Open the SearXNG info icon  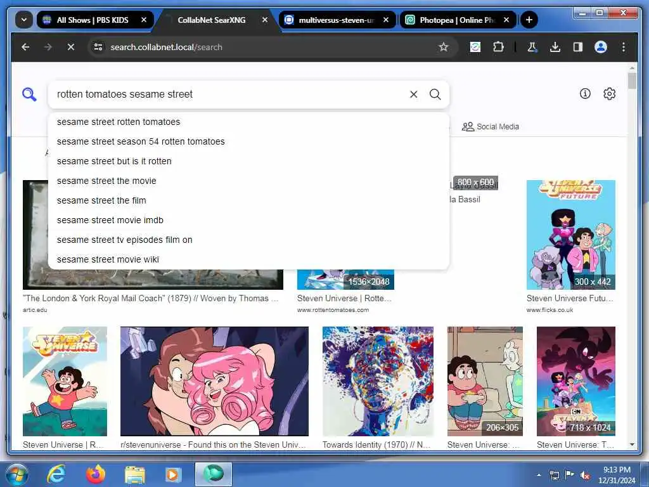(x=585, y=94)
